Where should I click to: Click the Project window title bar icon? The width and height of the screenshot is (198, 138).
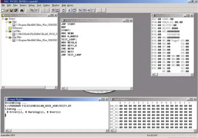(3, 15)
